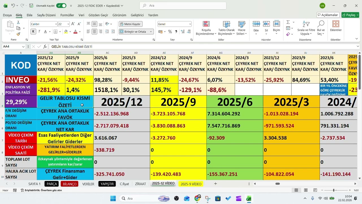Open Sırala ve Filtre Uygula menu
The width and height of the screenshot is (362, 204).
coord(306,28)
